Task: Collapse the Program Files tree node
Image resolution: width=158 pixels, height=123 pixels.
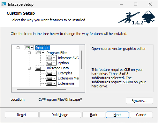Action: pos(29,53)
